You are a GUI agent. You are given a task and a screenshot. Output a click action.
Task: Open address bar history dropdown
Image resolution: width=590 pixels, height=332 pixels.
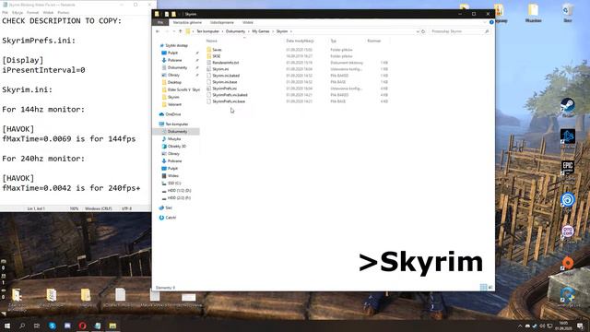tap(418, 31)
